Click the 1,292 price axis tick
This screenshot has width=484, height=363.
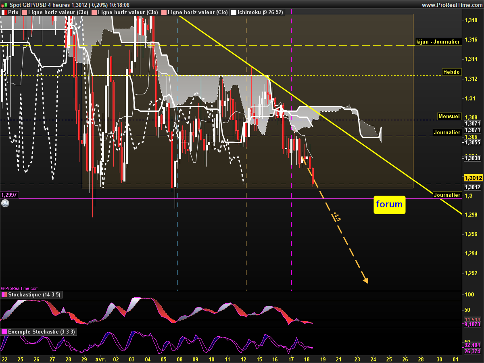(x=471, y=273)
